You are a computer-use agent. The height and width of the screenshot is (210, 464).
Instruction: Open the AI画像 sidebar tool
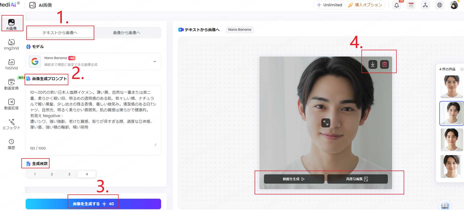click(x=12, y=24)
